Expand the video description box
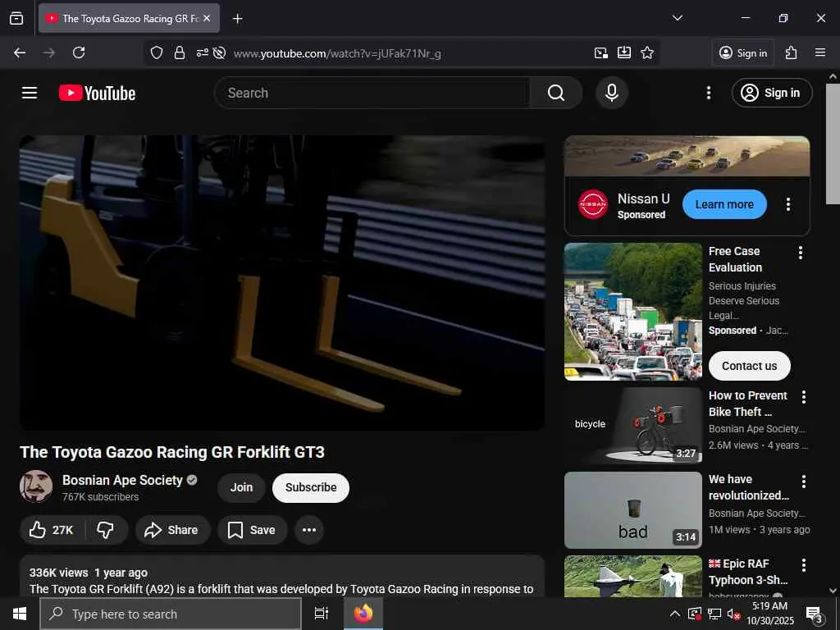This screenshot has width=840, height=630. tap(282, 577)
